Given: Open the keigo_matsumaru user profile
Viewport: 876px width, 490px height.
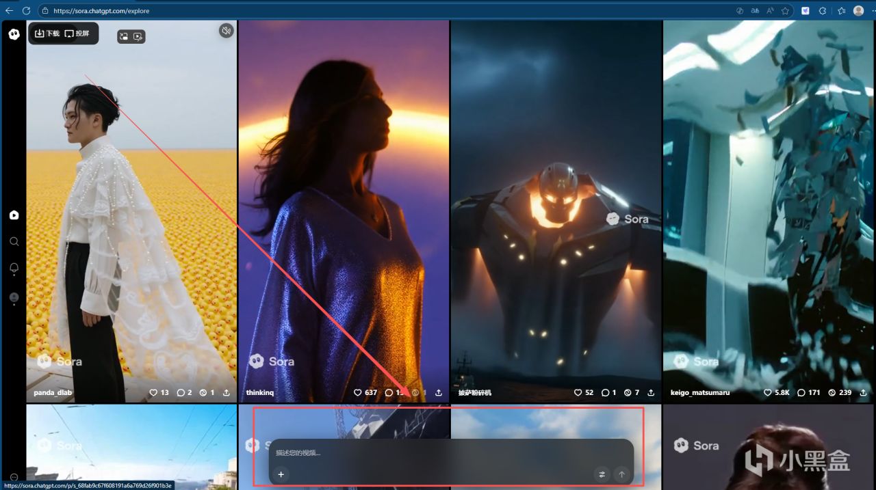Looking at the screenshot, I should coord(700,393).
